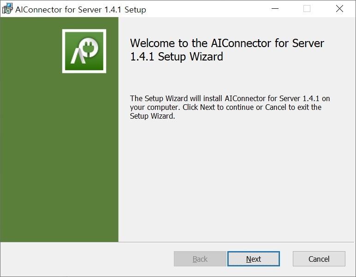Click the letter A in the logo
356x277 pixels.
pyautogui.click(x=76, y=55)
